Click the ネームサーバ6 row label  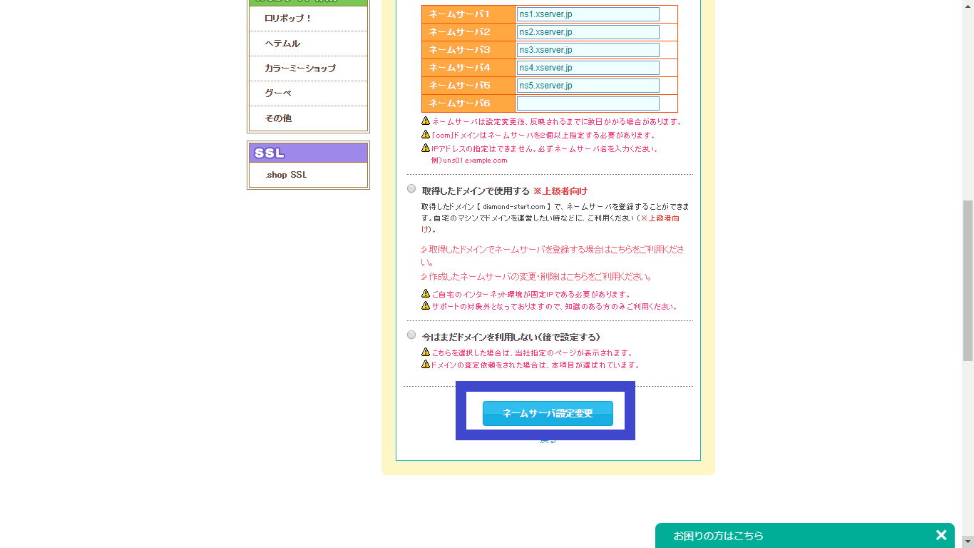[468, 103]
